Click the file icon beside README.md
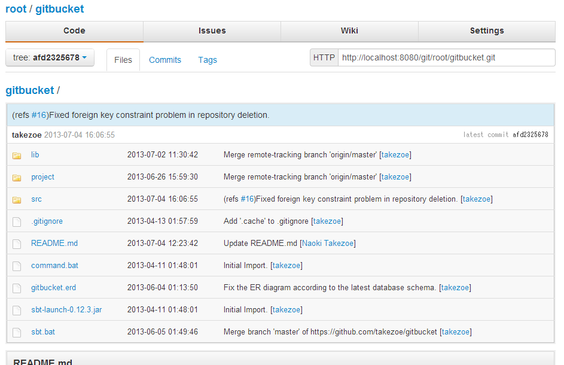Viewport: 564px width, 365px height. [x=17, y=243]
